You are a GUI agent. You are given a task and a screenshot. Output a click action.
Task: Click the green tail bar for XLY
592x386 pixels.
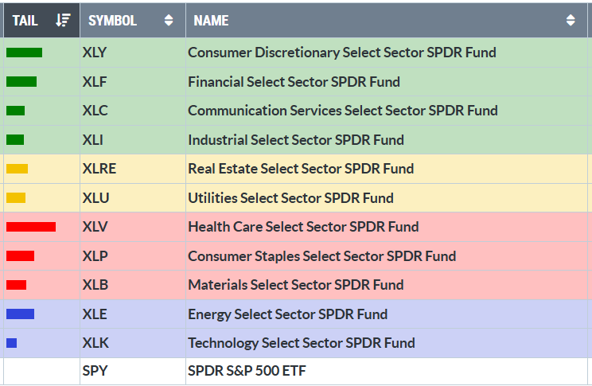click(24, 53)
